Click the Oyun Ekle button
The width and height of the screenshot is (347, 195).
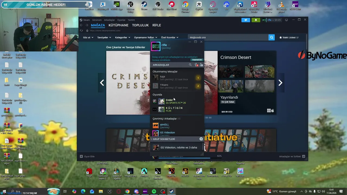pos(87,156)
